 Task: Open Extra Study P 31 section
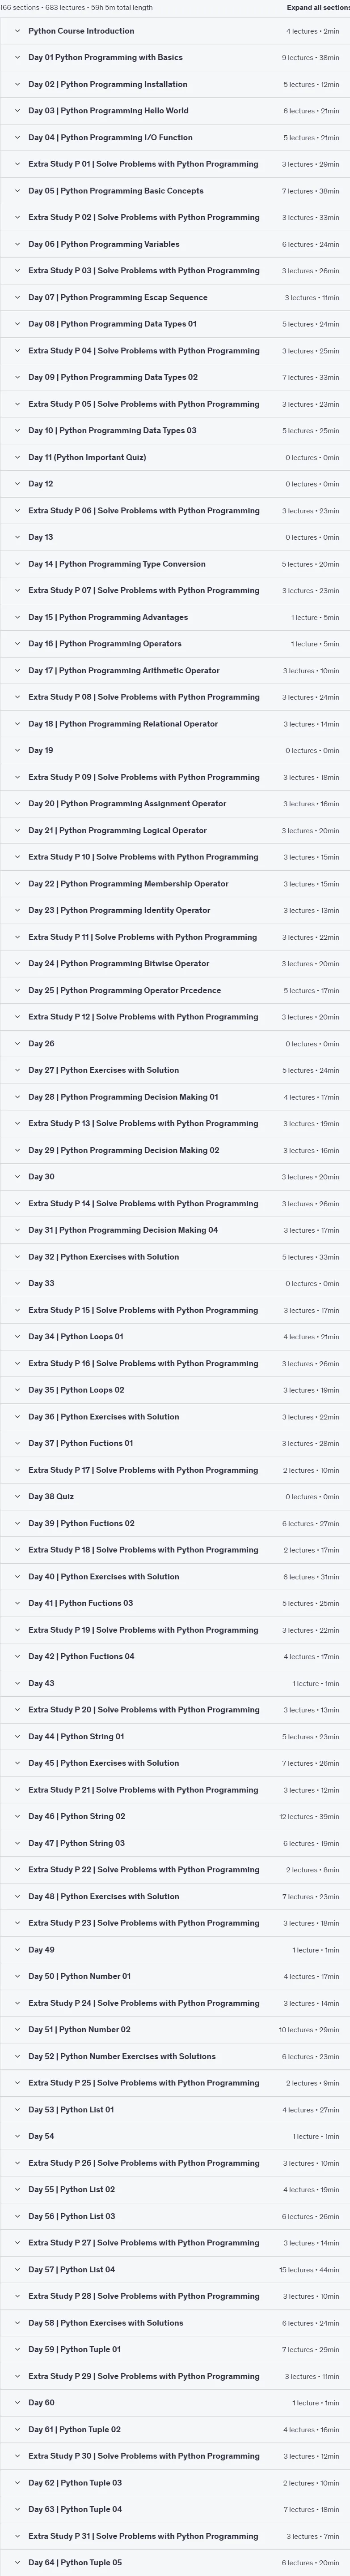174,2536
